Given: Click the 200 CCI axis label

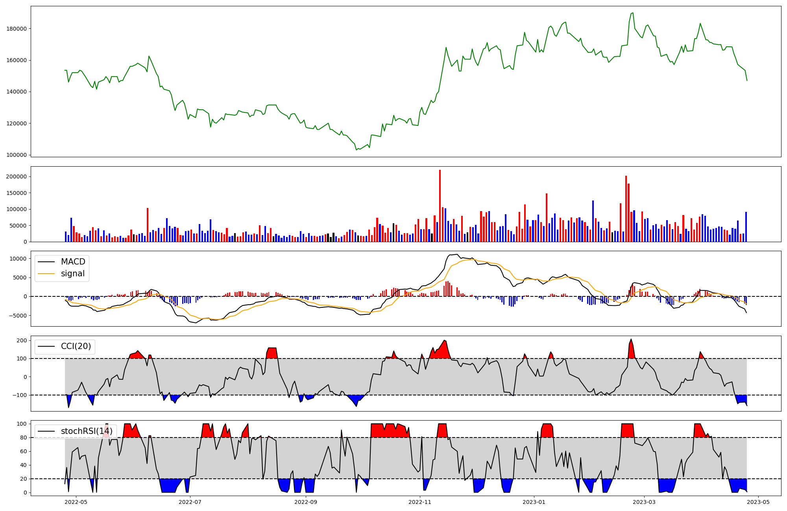Looking at the screenshot, I should (x=22, y=340).
